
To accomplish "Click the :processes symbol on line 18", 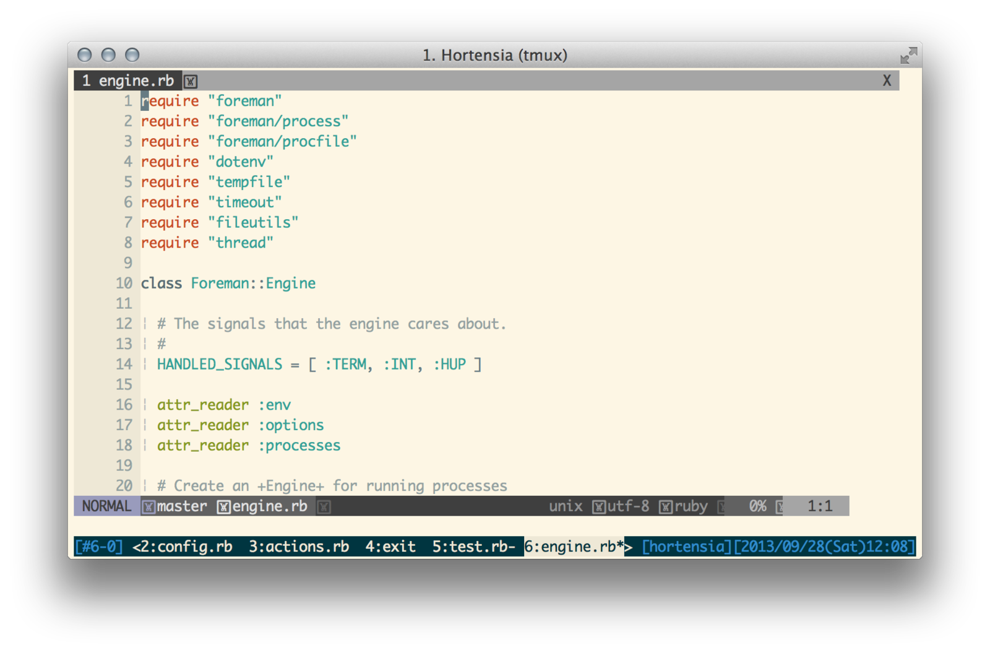I will [299, 446].
